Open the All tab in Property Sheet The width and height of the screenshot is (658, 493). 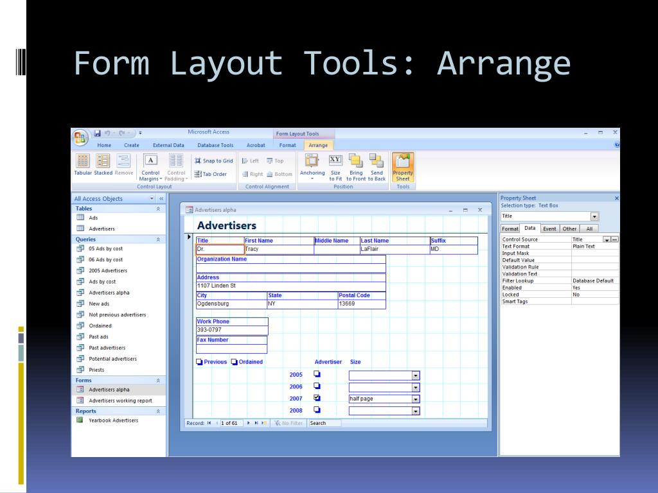pos(589,229)
